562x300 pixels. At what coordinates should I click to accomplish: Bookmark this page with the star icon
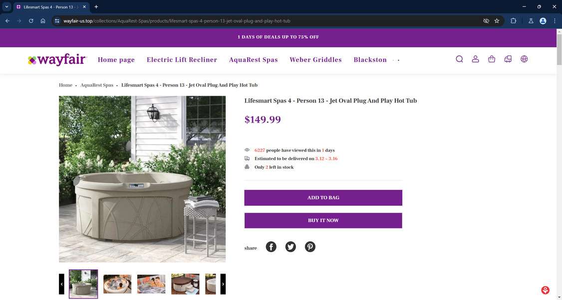(497, 21)
